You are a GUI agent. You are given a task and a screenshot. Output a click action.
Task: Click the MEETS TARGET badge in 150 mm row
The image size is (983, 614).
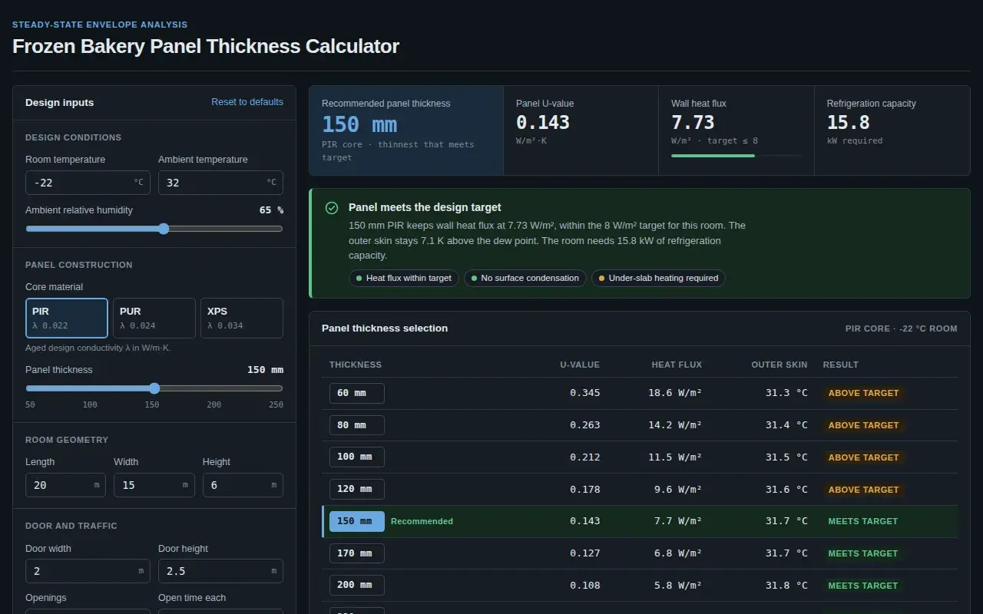(x=863, y=521)
